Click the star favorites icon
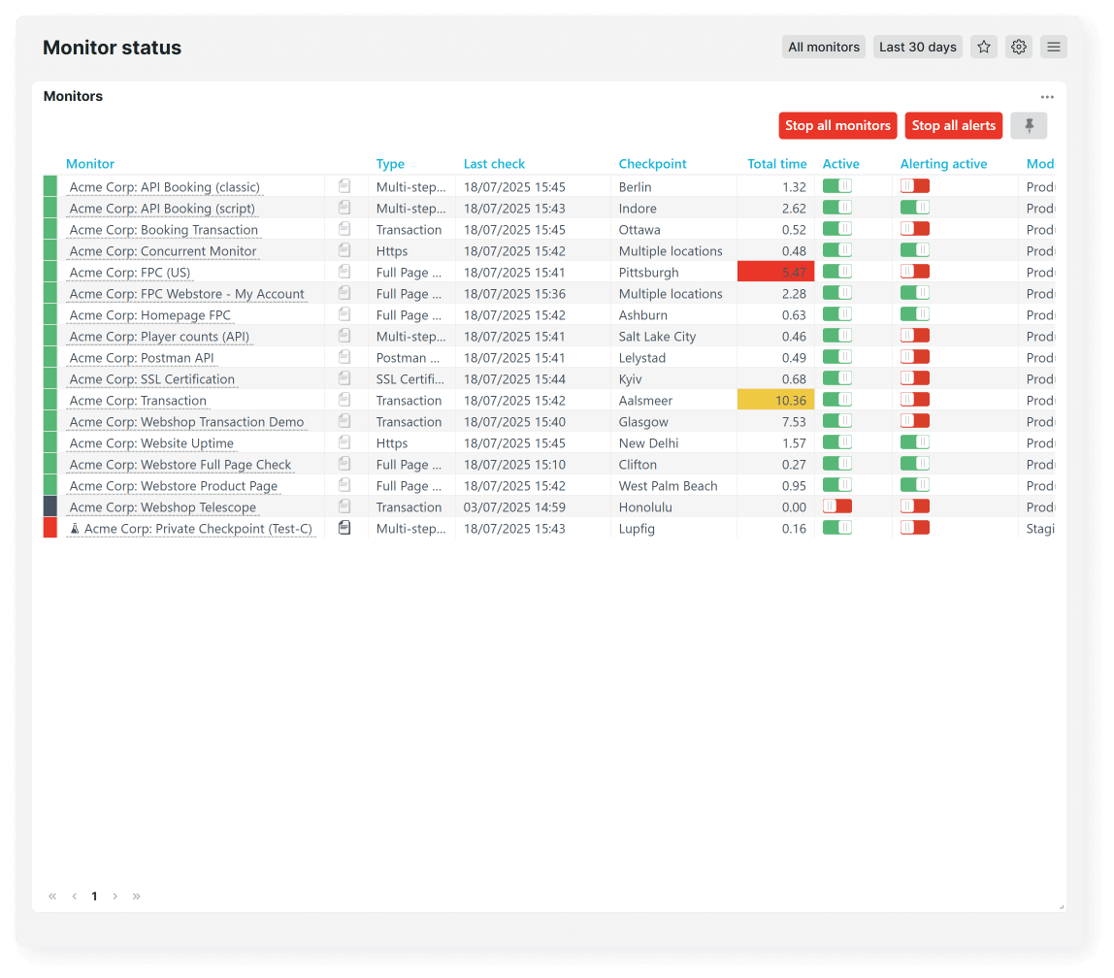Viewport: 1114px width, 978px height. point(983,47)
